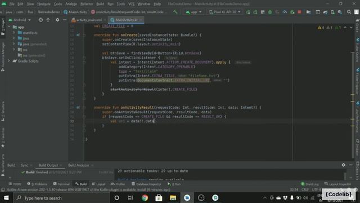360x203 pixels.
Task: Click the Run app icon
Action: pyautogui.click(x=248, y=12)
